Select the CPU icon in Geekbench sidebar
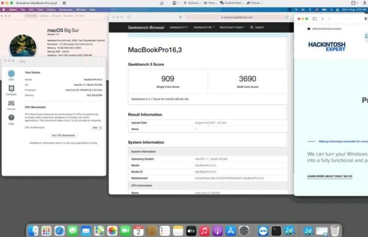This screenshot has height=237, width=368. tap(11, 74)
